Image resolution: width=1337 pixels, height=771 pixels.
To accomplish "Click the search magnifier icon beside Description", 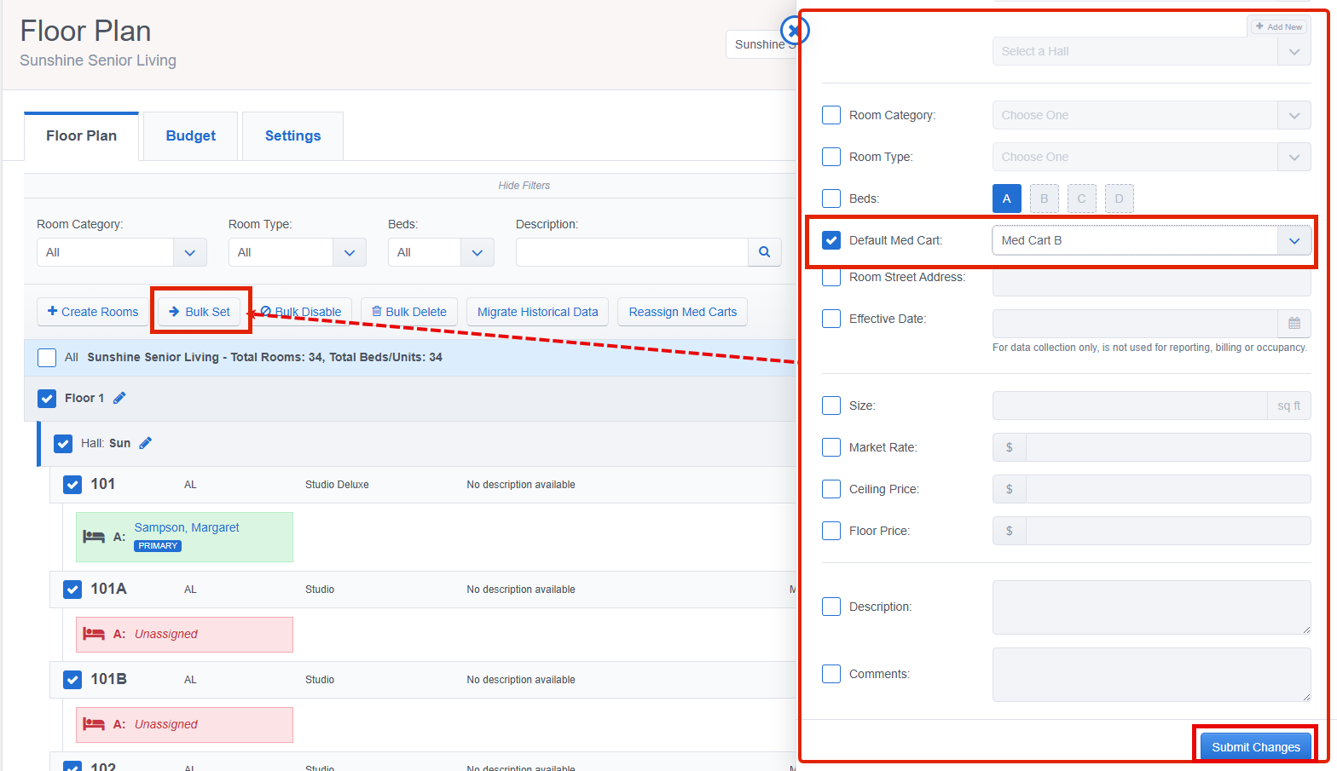I will point(765,252).
